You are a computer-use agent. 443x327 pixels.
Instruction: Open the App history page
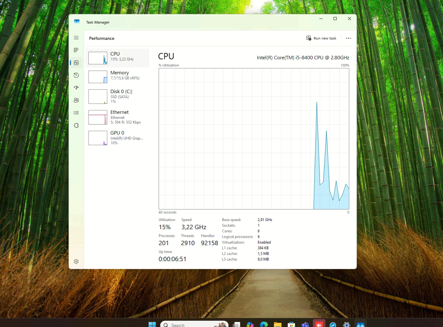tap(76, 75)
